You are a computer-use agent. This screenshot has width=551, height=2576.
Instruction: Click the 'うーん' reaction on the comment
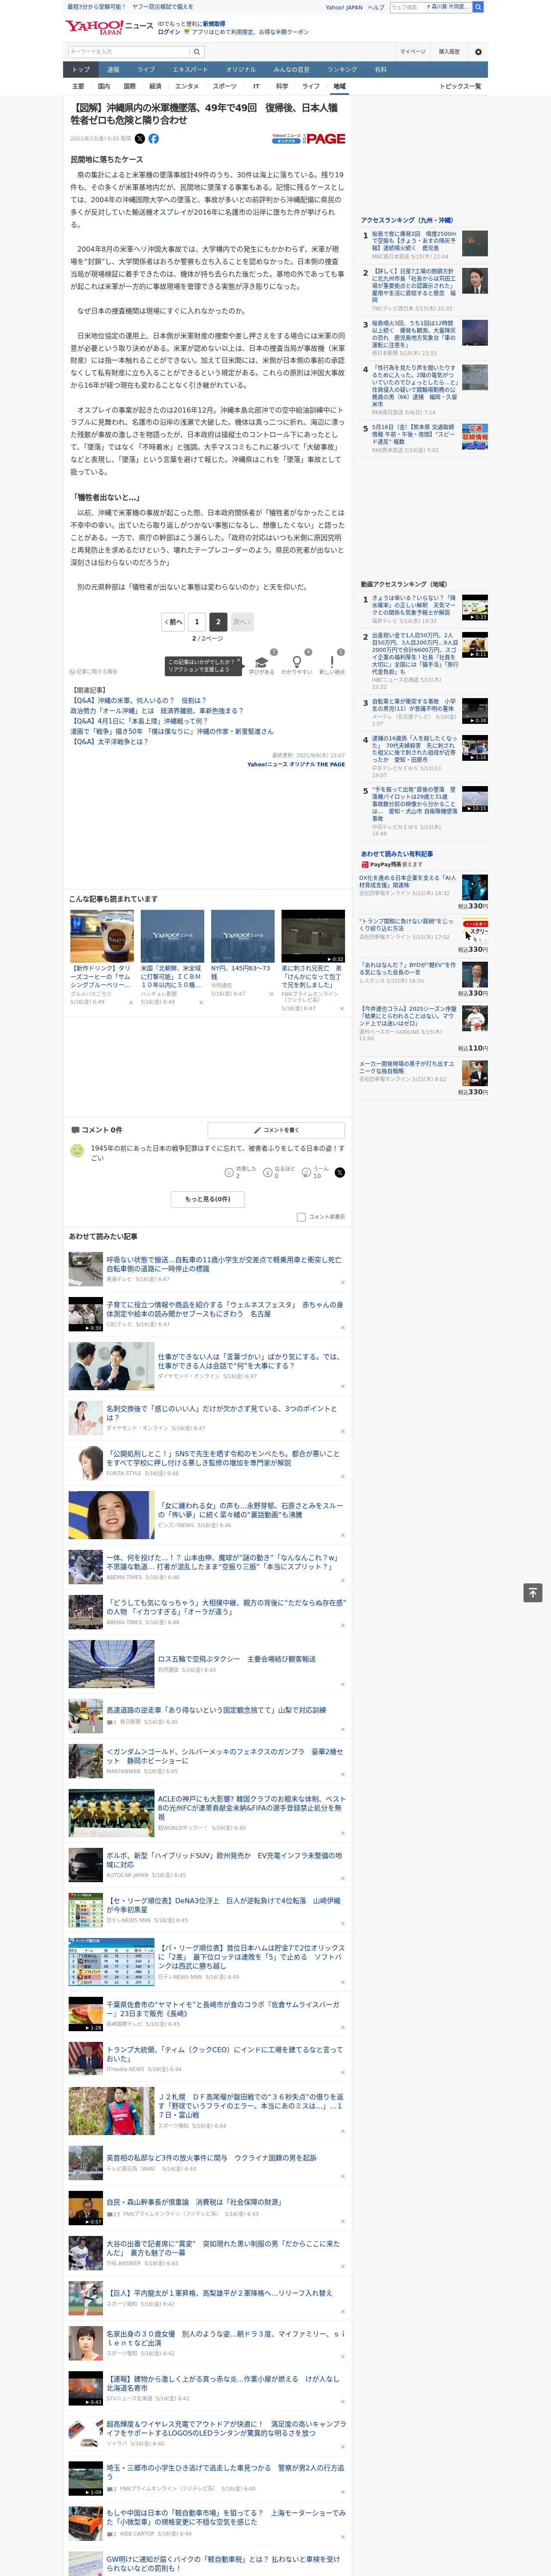click(315, 1172)
